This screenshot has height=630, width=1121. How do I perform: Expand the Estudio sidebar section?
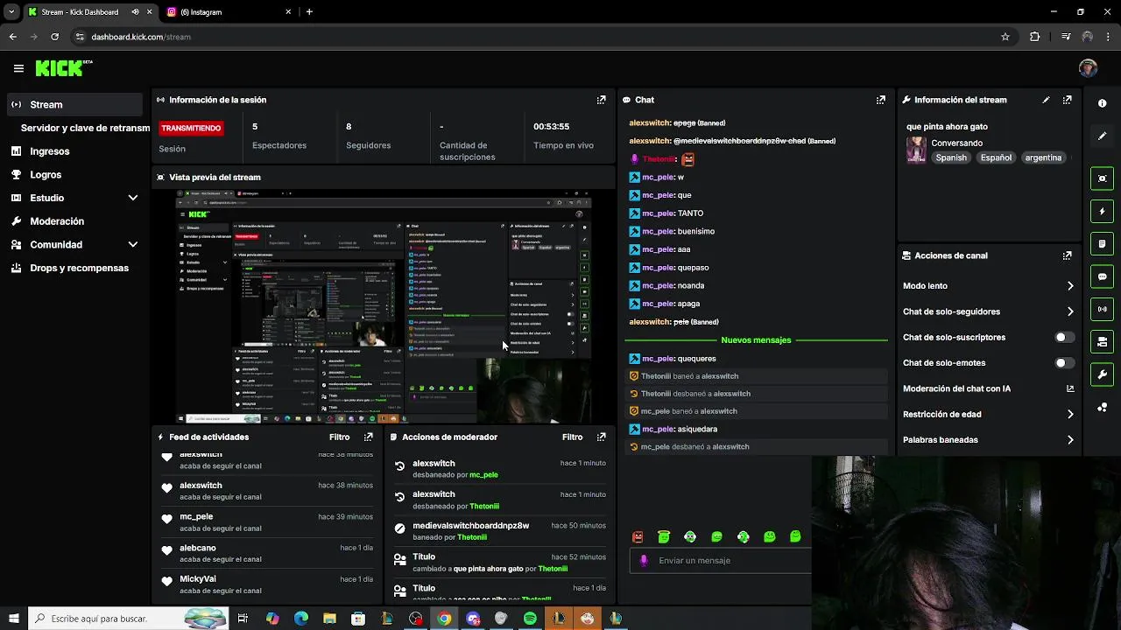click(x=133, y=198)
